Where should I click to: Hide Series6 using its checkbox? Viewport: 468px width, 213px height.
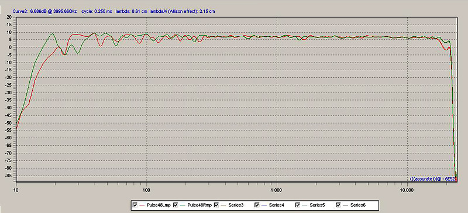(338, 205)
